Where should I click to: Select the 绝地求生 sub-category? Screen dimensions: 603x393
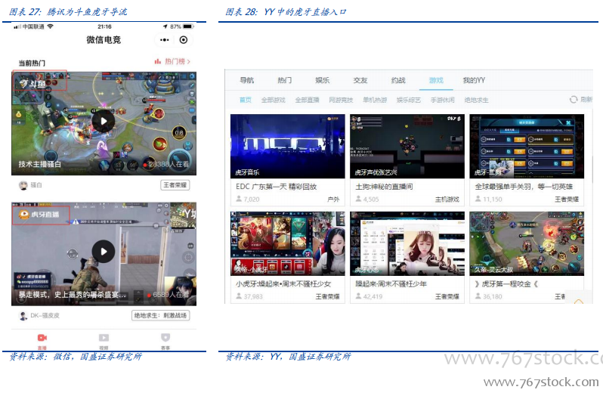pyautogui.click(x=477, y=100)
